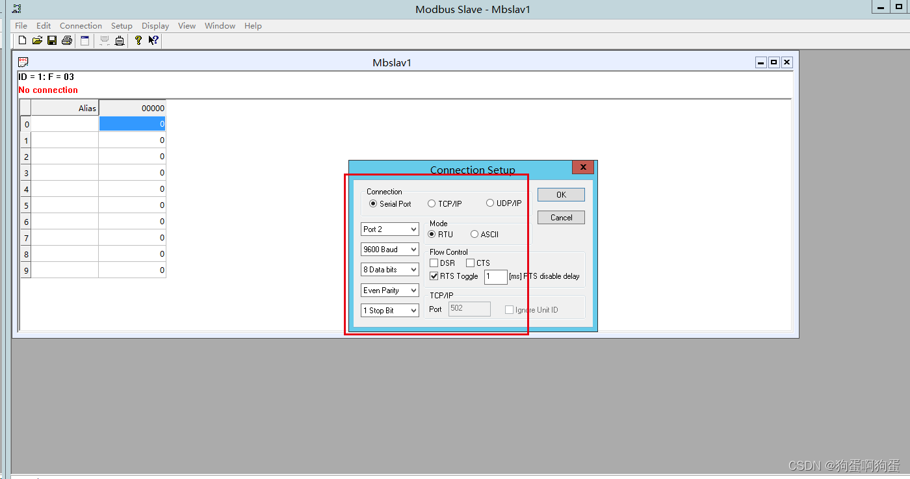The image size is (910, 479).
Task: Click the Modbus Slave app icon in title bar
Action: [17, 9]
